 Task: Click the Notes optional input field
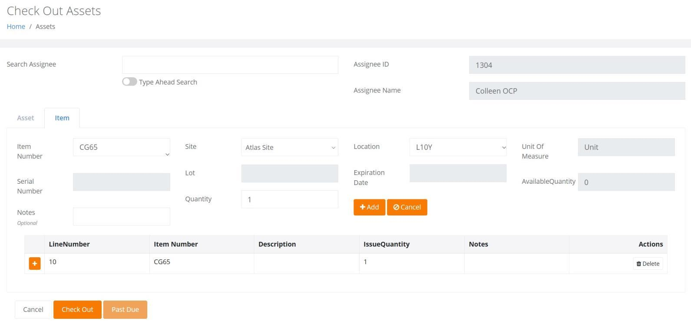(x=122, y=216)
